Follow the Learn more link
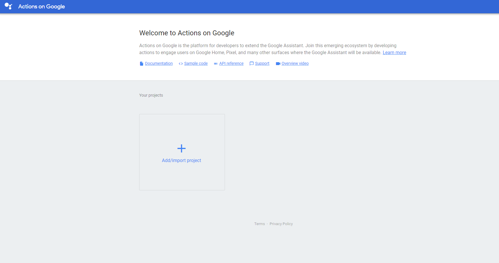 point(394,52)
